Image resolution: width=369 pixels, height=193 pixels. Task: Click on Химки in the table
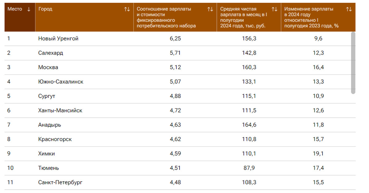(x=47, y=154)
